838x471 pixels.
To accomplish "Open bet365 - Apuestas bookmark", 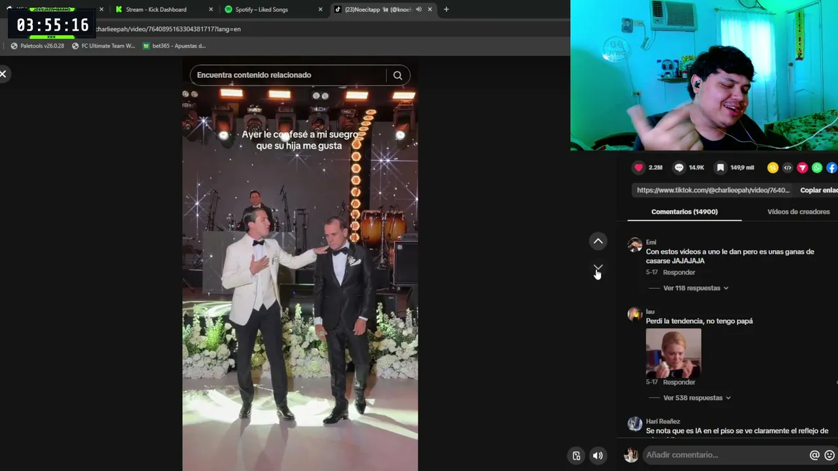I will coord(174,46).
